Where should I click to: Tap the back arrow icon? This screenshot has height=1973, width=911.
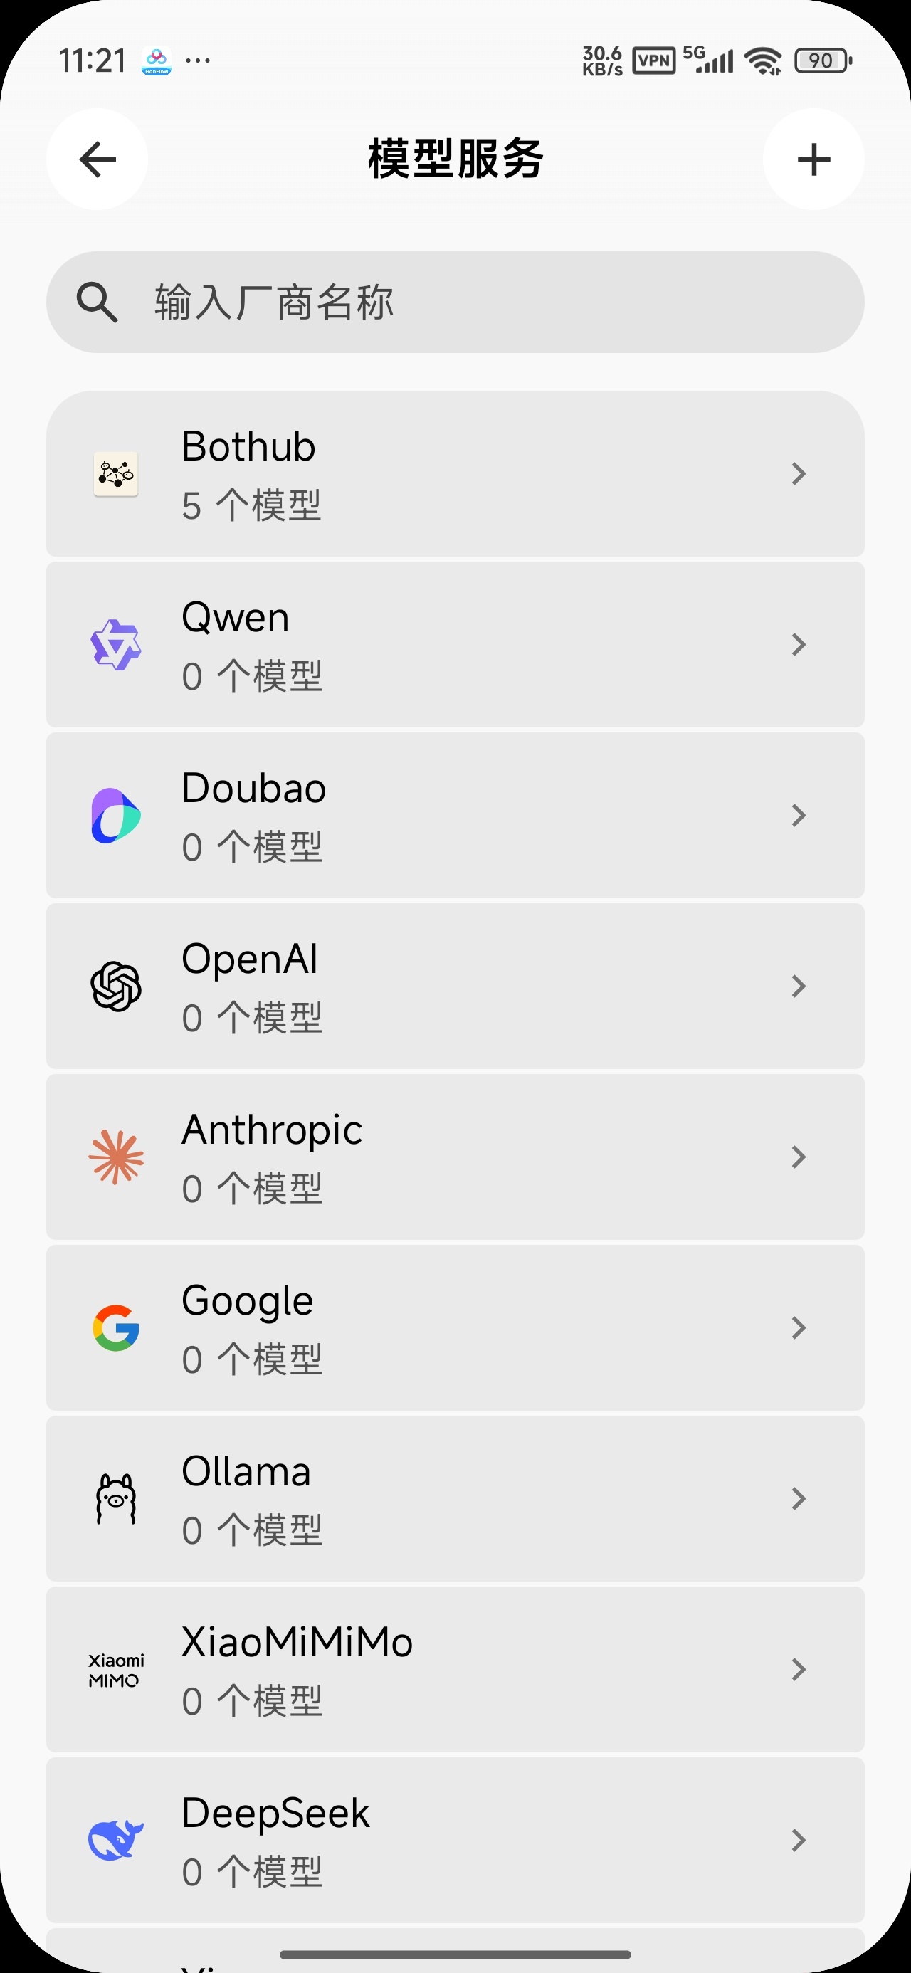[98, 159]
